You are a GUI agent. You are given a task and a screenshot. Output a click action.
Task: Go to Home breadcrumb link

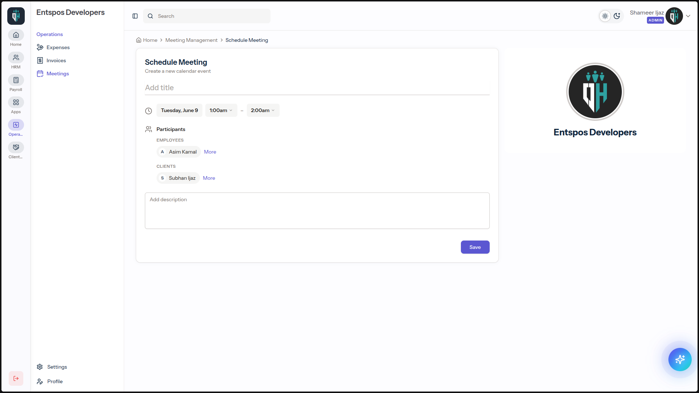click(x=150, y=40)
